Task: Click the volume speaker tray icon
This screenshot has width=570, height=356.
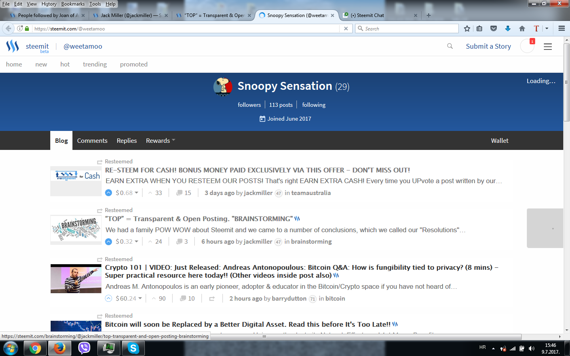Action: click(531, 348)
